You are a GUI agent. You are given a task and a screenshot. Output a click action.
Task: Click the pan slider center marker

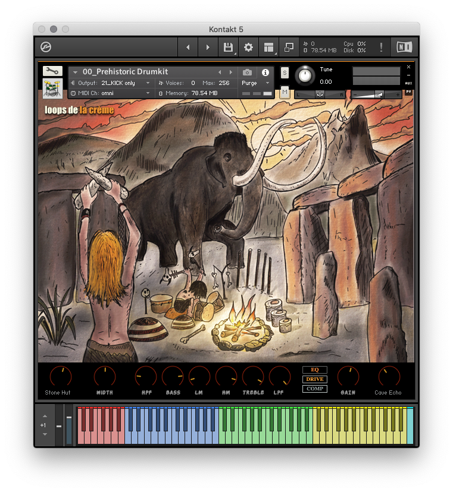click(320, 94)
